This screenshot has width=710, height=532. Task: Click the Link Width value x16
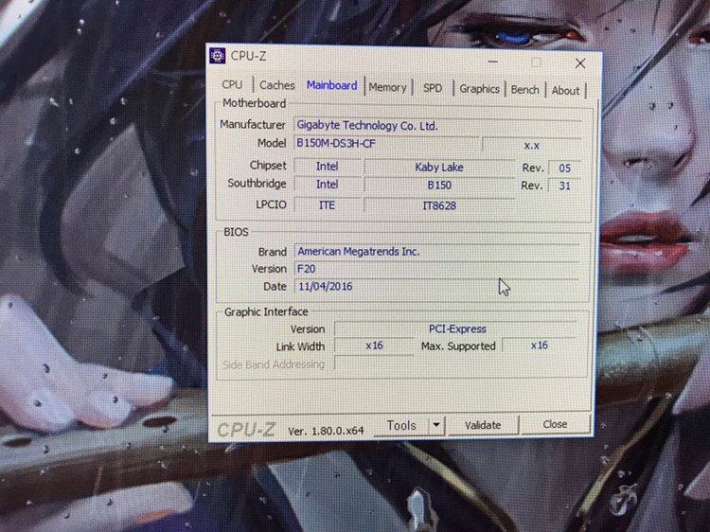374,346
